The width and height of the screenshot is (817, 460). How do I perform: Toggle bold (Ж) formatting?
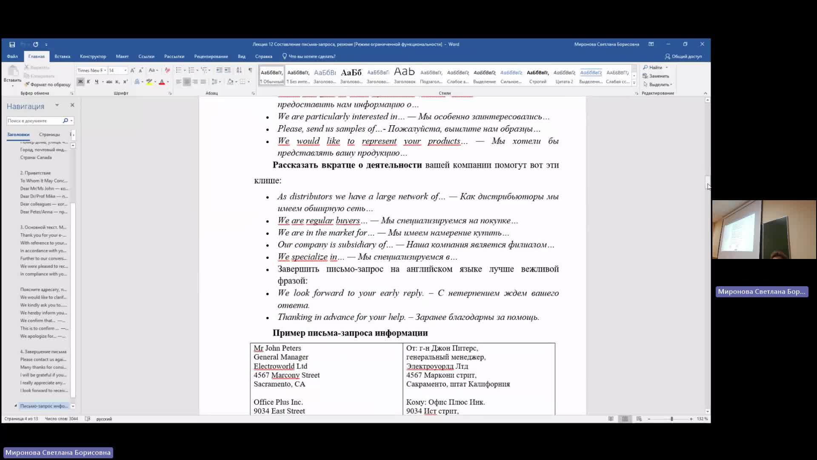[x=80, y=82]
